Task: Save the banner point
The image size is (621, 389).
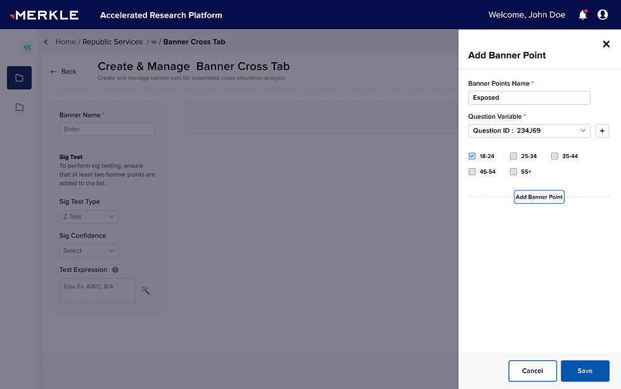Action: 585,371
